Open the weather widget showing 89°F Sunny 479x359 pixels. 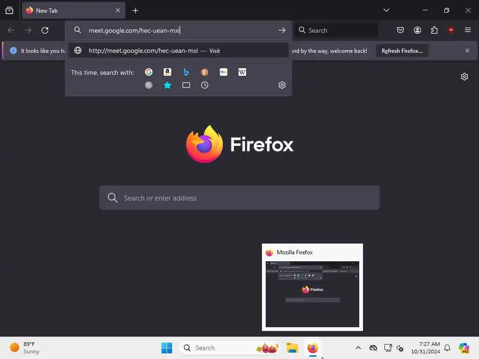[x=24, y=348]
